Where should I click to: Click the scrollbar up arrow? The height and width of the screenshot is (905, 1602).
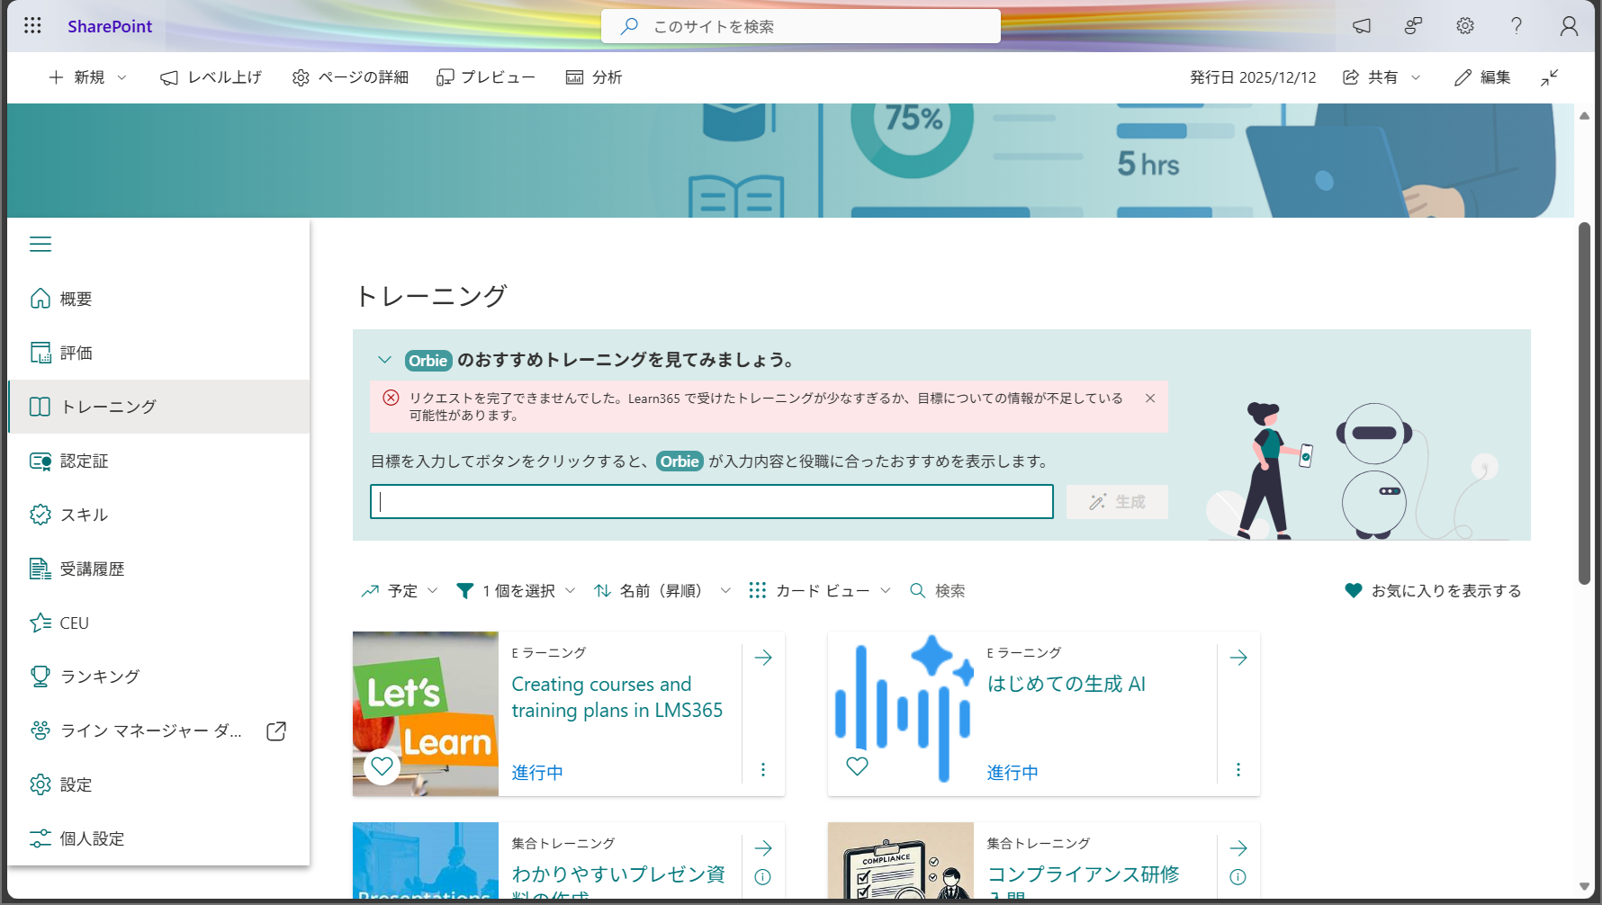(x=1584, y=115)
